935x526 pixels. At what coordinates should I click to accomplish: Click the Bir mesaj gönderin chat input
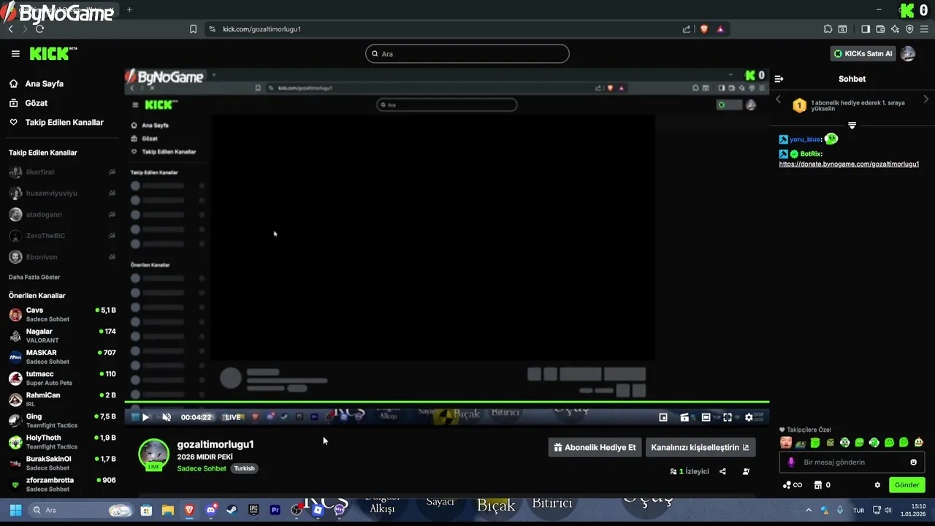tap(852, 462)
